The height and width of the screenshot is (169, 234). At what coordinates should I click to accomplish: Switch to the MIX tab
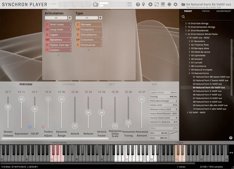pos(154,84)
